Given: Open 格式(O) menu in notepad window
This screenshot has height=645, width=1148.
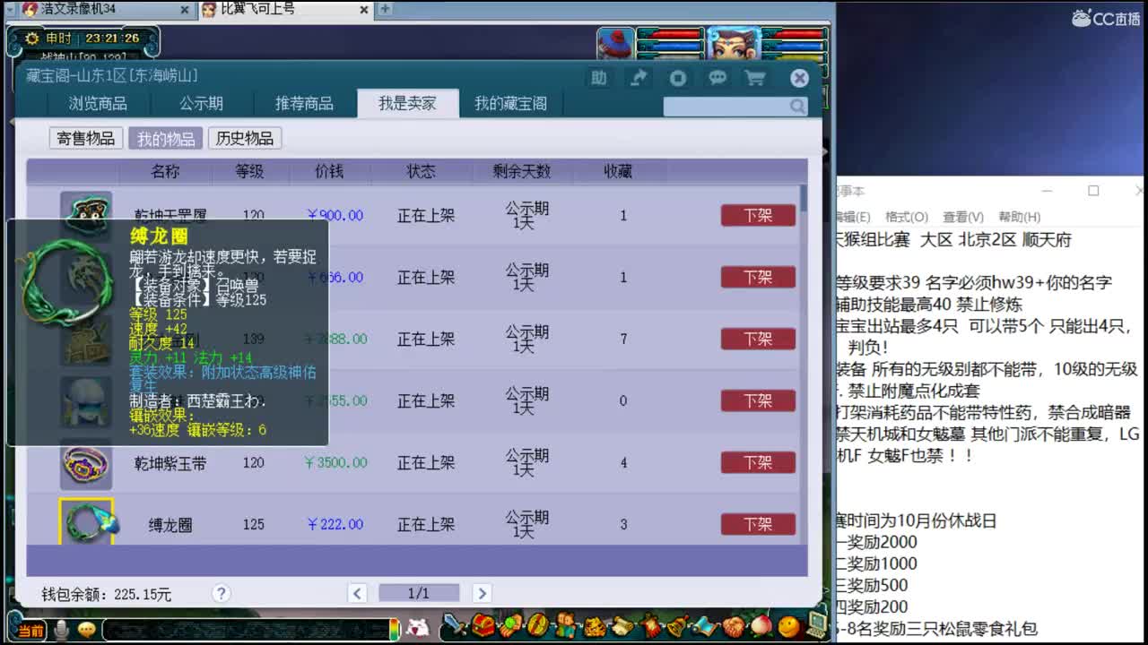Looking at the screenshot, I should 906,217.
